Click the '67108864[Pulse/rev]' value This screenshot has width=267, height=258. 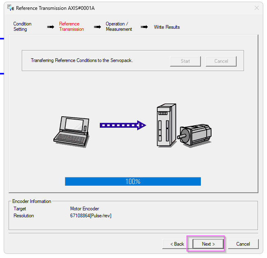coord(91,216)
